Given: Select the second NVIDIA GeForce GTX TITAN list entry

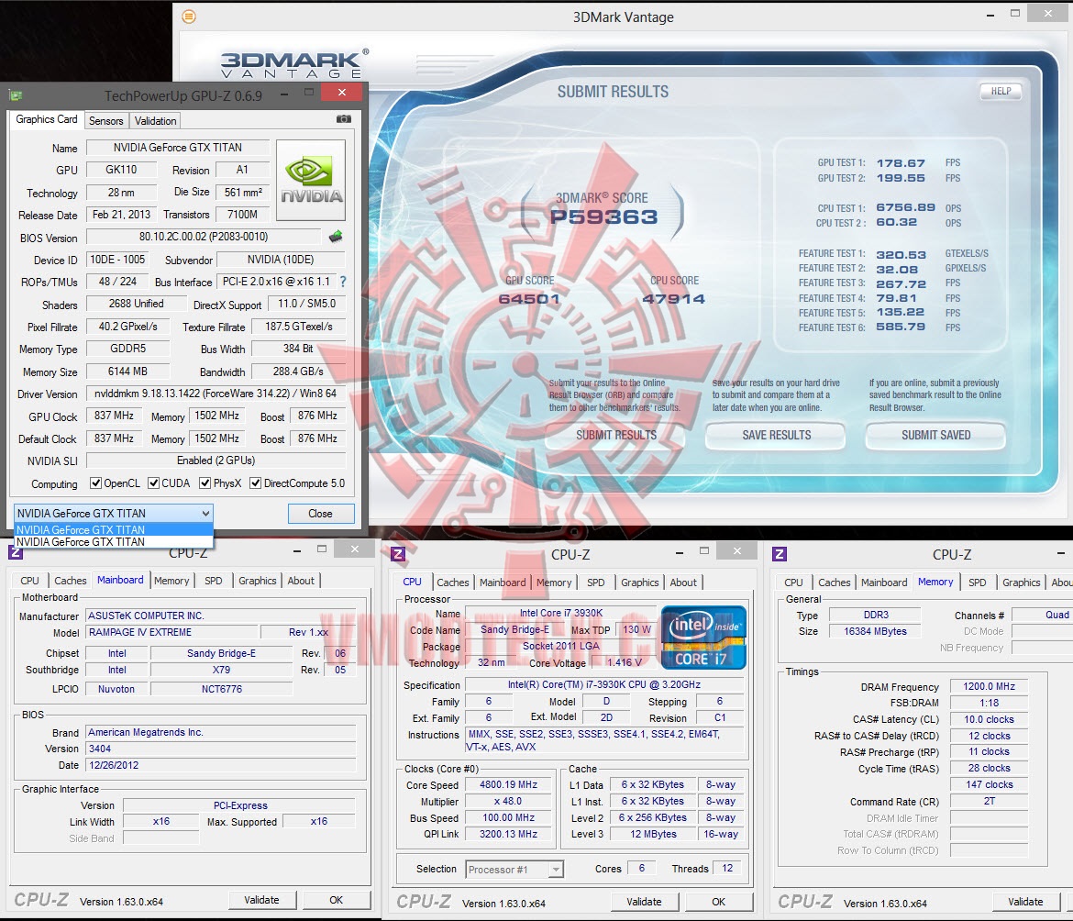Looking at the screenshot, I should click(114, 542).
